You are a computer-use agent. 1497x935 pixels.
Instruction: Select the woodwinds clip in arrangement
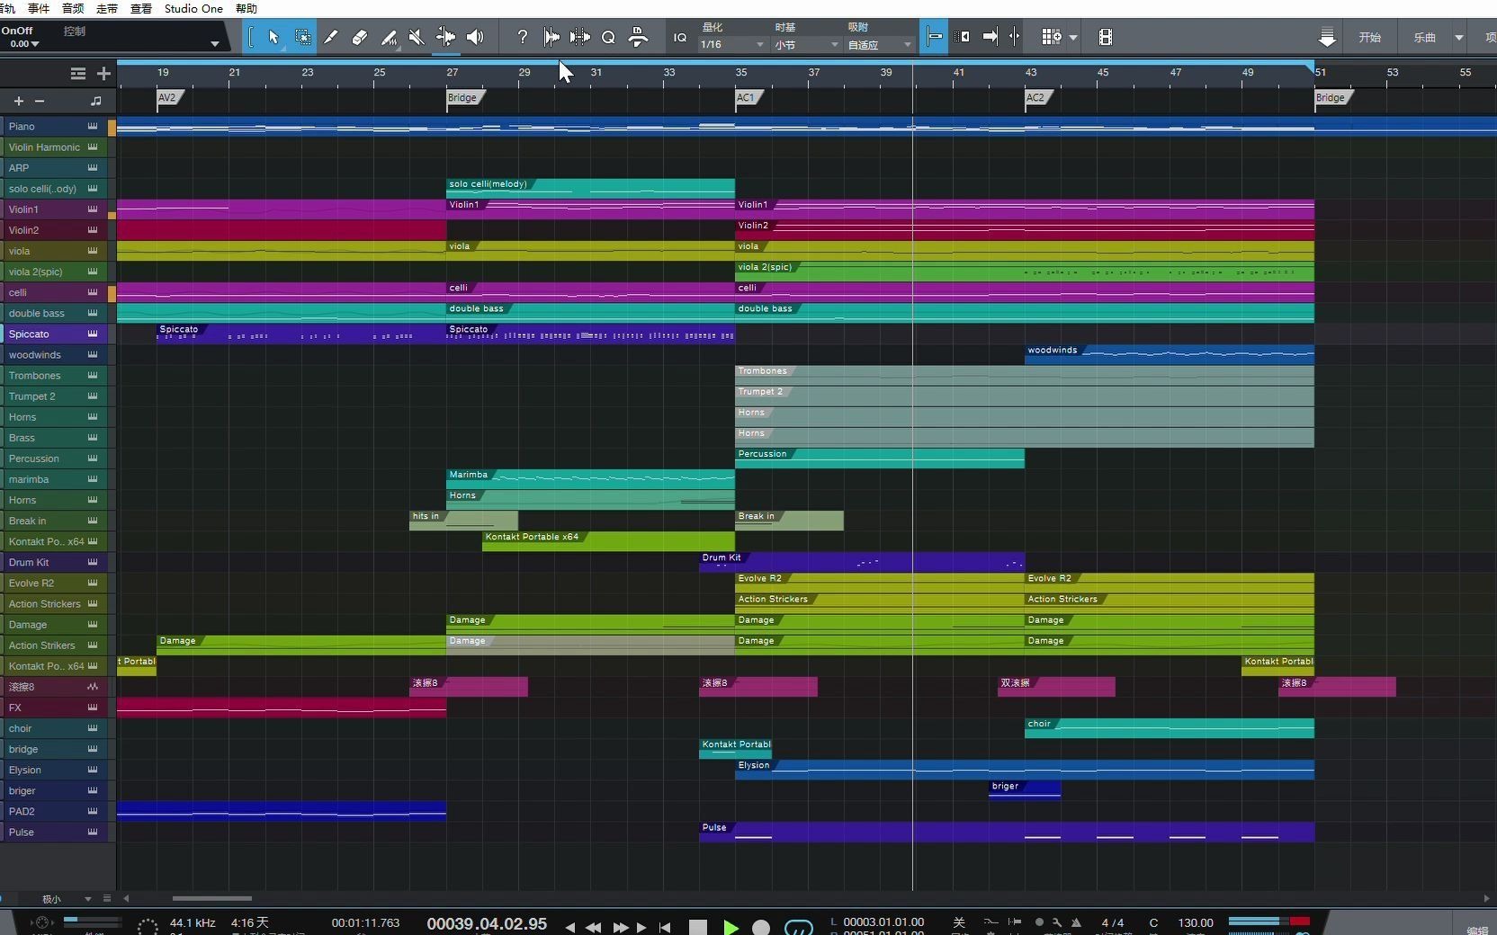pyautogui.click(x=1169, y=354)
